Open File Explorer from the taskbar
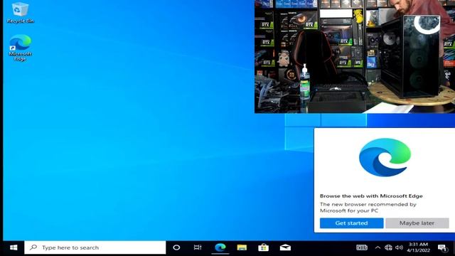 pos(242,247)
